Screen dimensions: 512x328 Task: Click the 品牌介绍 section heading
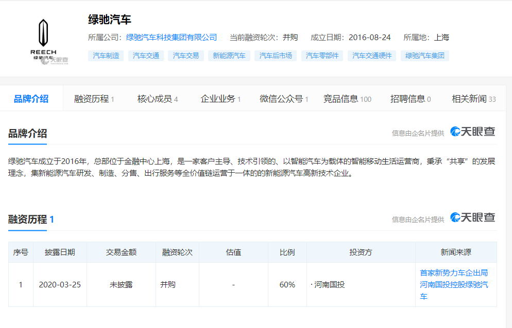coord(27,133)
